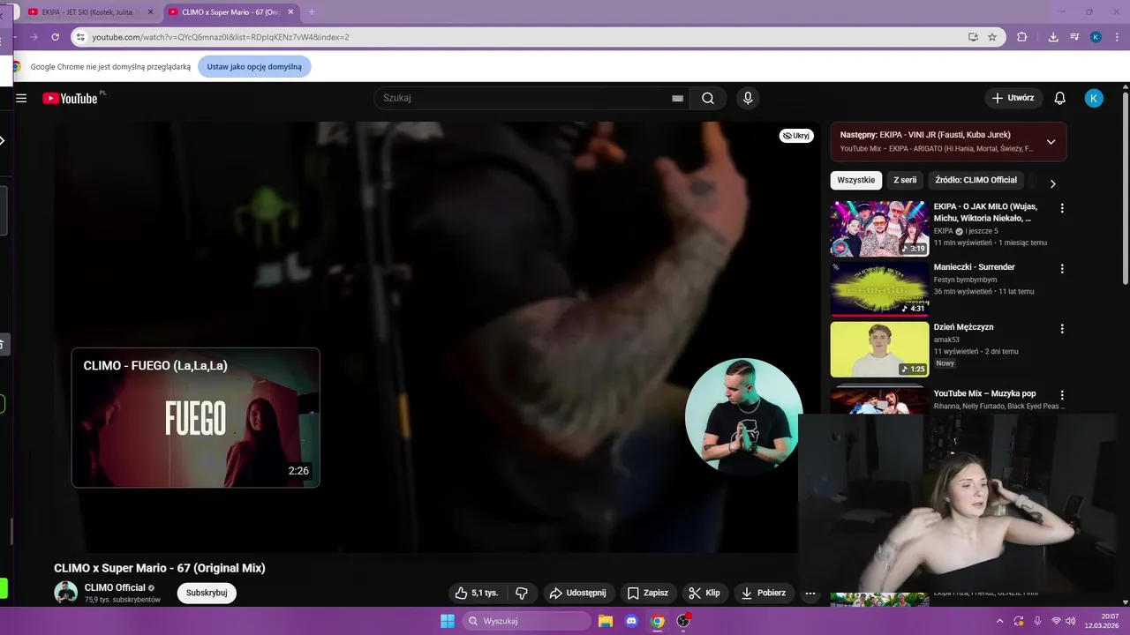Open OBS Studio from taskbar
Image resolution: width=1130 pixels, height=635 pixels.
[x=683, y=621]
